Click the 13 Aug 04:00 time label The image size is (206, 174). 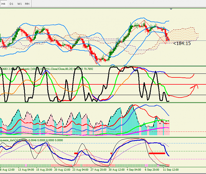(x=26, y=170)
